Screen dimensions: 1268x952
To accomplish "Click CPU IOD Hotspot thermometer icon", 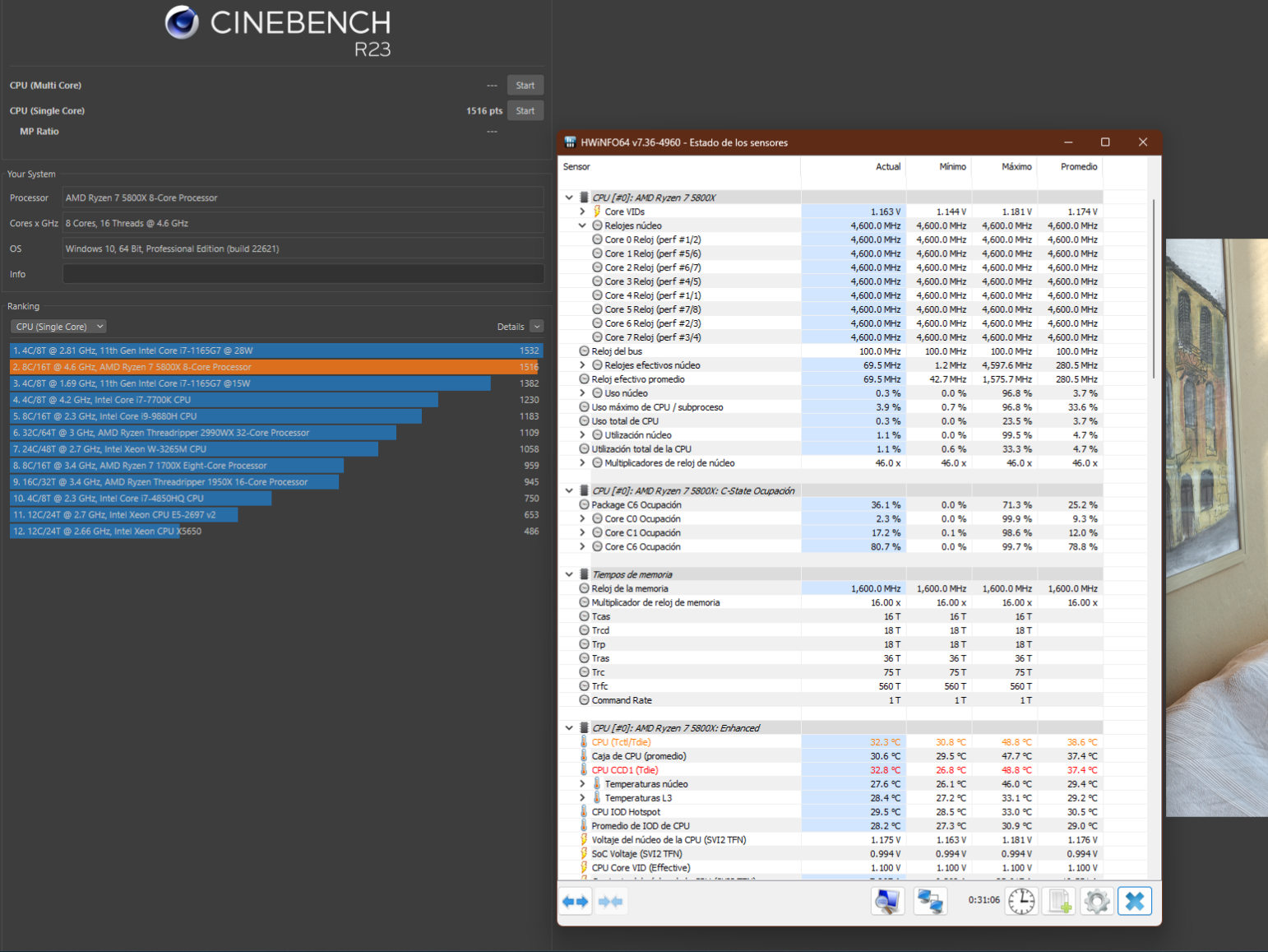I will [584, 812].
